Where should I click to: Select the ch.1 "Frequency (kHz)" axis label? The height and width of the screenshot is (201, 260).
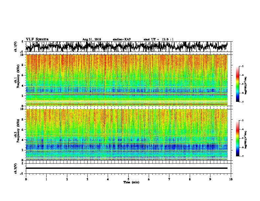18,77
